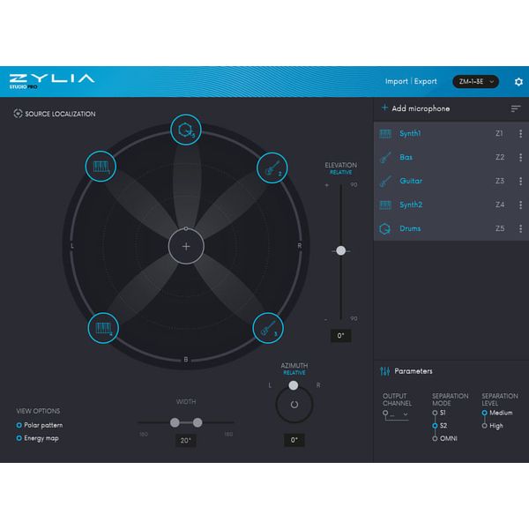
Task: Click the azimuth reset icon inside the dial
Action: (294, 405)
